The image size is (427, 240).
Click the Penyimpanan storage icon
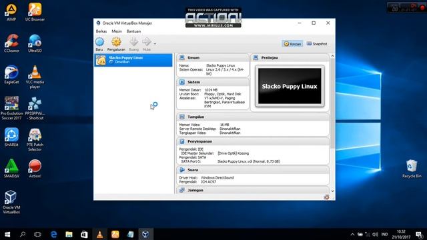coord(182,141)
